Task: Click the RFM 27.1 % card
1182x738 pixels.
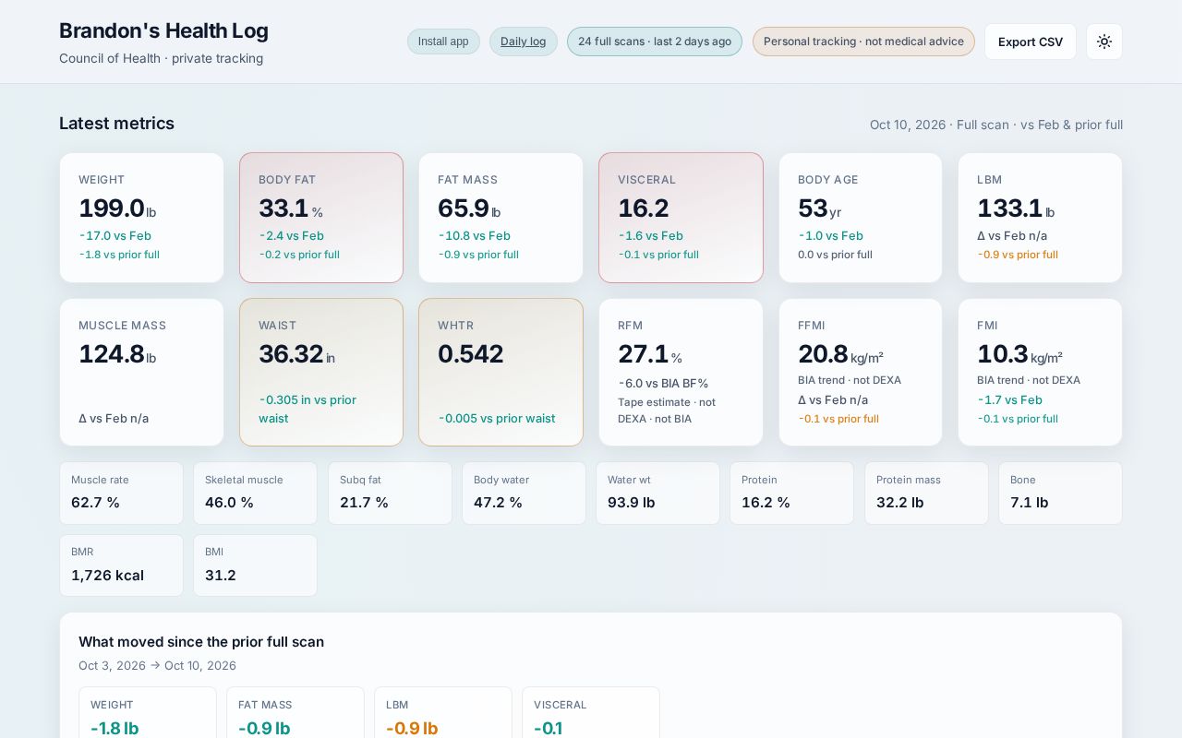Action: pos(681,372)
